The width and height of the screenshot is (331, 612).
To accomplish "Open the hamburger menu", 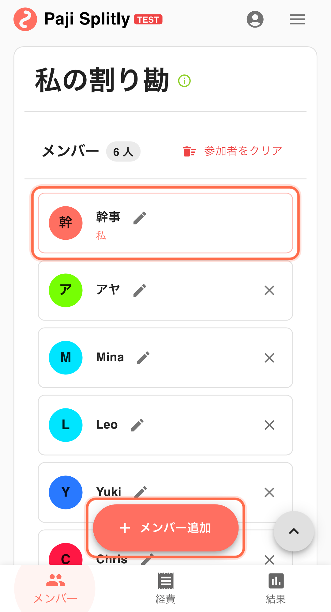I will point(297,19).
